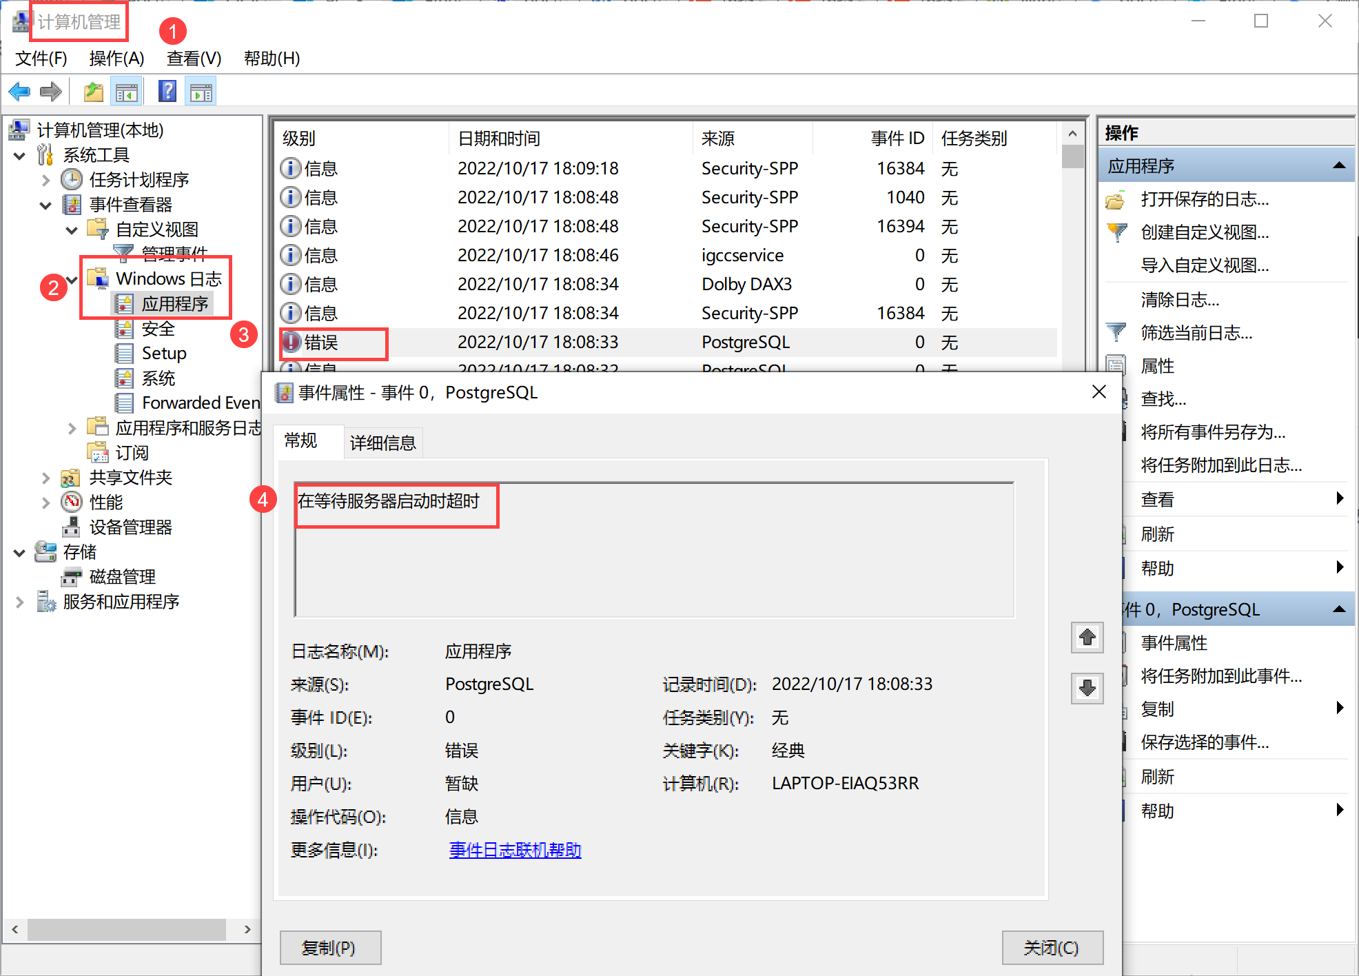
Task: Select 磁盘管理 under 存储
Action: click(x=122, y=577)
